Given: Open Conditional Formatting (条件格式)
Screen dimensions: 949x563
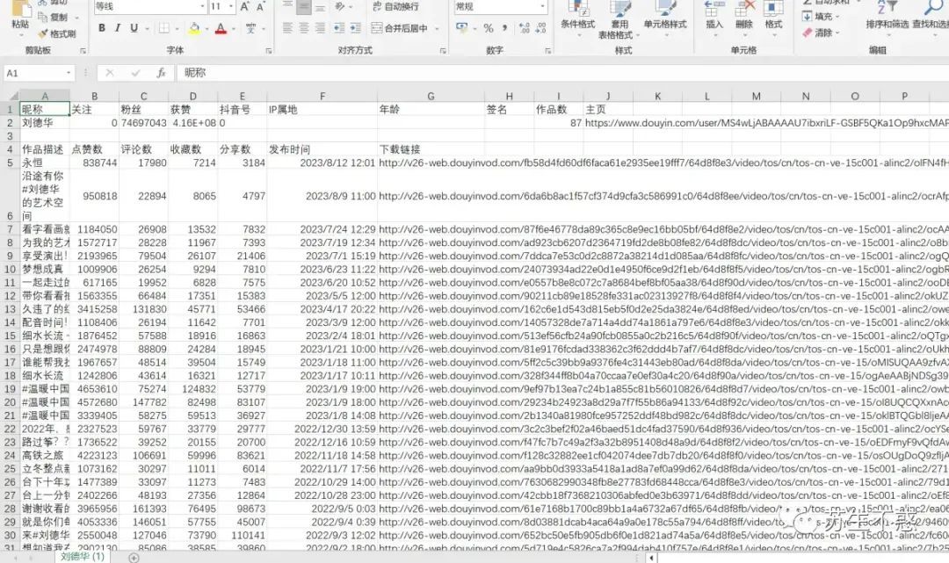Looking at the screenshot, I should coord(578,19).
